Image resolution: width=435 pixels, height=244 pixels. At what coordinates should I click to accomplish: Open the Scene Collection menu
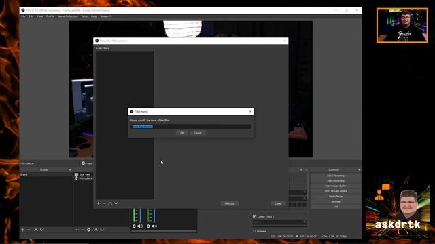tap(68, 16)
